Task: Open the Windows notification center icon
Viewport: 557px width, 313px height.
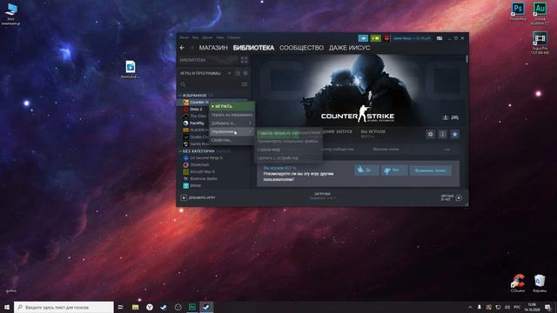Action: 547,307
